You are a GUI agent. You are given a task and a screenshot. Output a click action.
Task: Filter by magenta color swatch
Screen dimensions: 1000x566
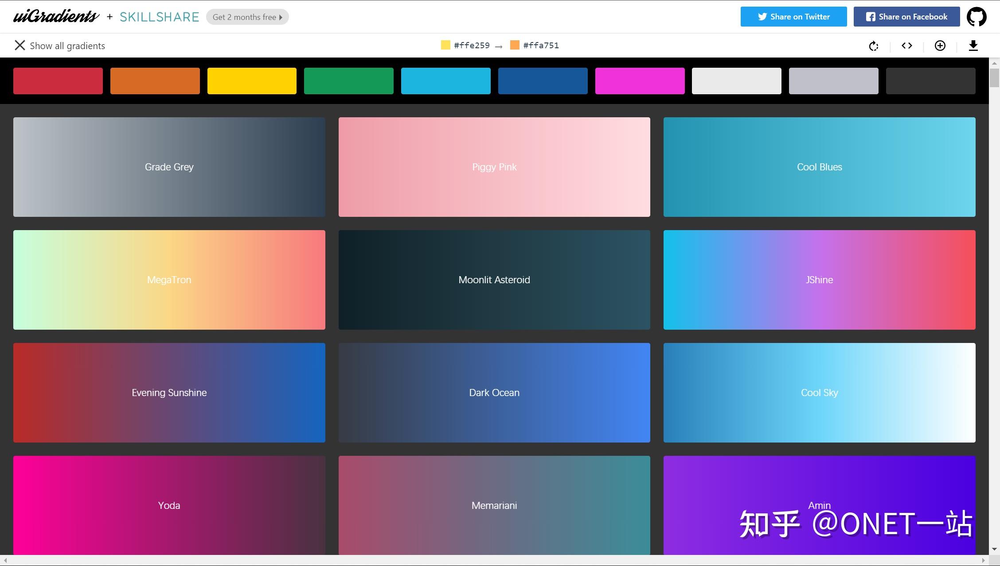tap(640, 81)
